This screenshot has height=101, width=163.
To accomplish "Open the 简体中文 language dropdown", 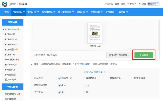I will click(153, 4).
